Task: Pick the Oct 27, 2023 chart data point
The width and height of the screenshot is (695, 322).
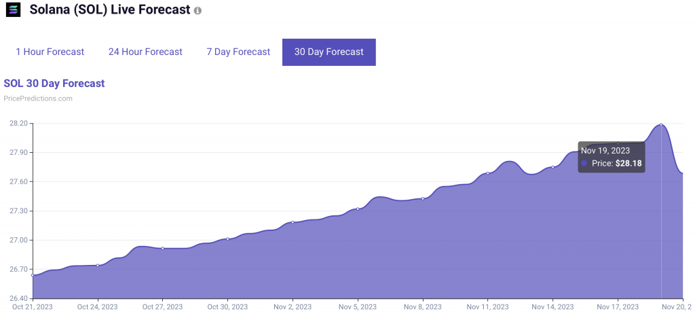Action: [x=163, y=248]
